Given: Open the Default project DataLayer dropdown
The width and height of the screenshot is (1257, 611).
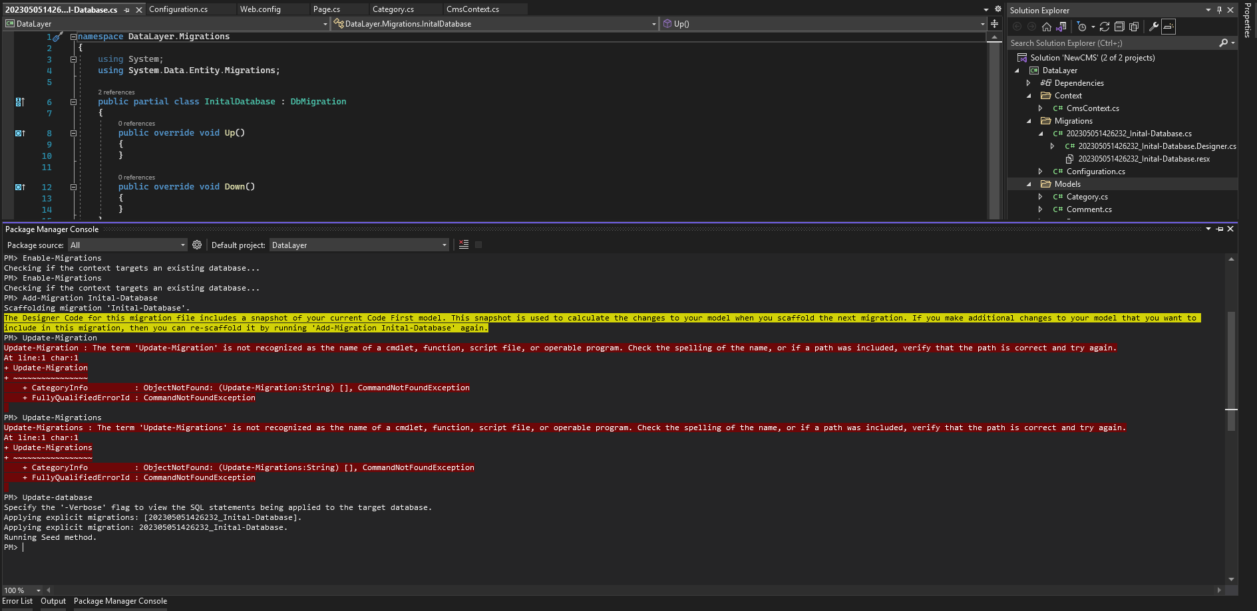Looking at the screenshot, I should tap(359, 245).
